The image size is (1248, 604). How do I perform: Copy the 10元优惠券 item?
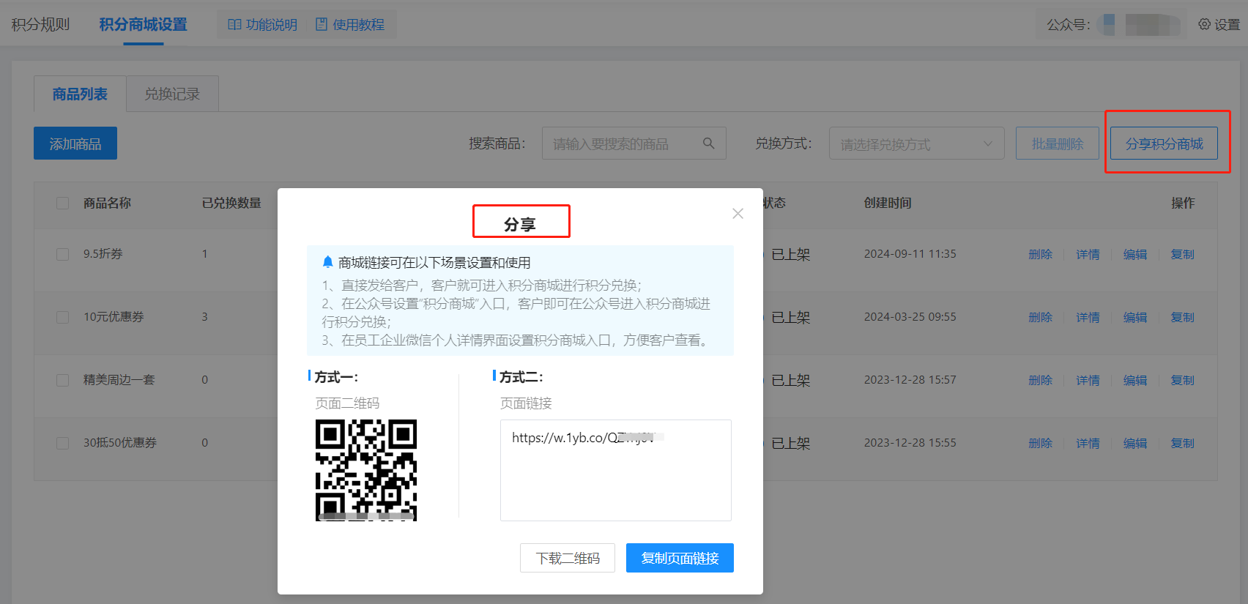1183,317
